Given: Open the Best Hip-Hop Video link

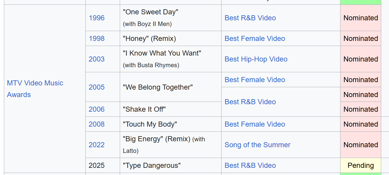Looking at the screenshot, I should tap(256, 59).
